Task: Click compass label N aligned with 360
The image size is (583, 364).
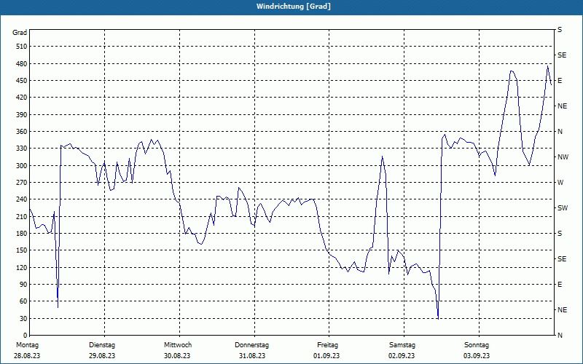Action: (560, 132)
